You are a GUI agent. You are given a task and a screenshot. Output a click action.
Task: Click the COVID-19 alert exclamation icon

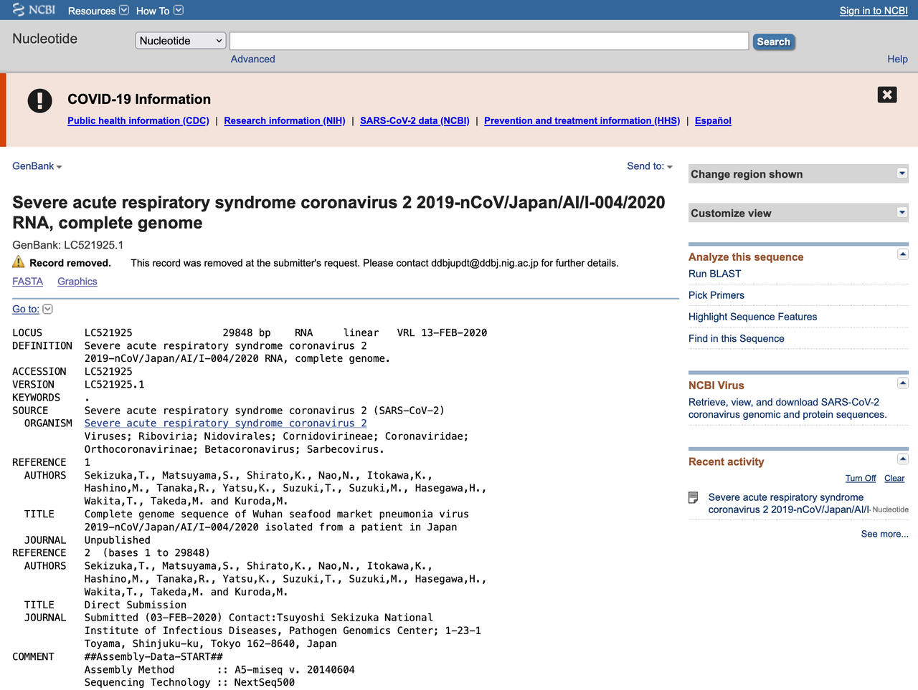[x=40, y=100]
